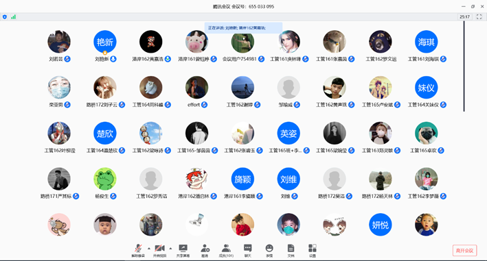The image size is (487, 261).
Task: Select the pixel Mario avatar participant
Action: pos(151,42)
